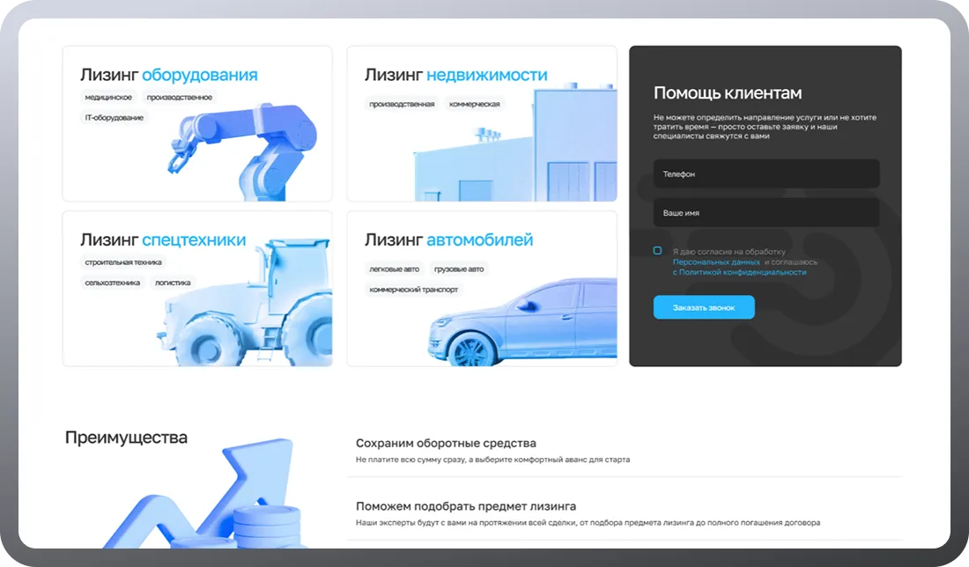Open the Лизинг автомобилей card heading

click(x=448, y=239)
